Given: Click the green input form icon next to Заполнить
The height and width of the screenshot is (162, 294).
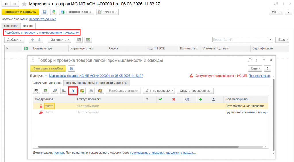Looking at the screenshot, I should [88, 39].
